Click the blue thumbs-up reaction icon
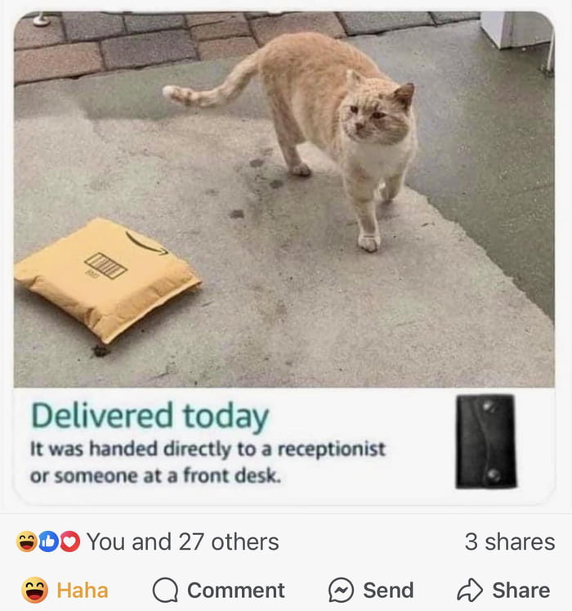Image resolution: width=572 pixels, height=611 pixels. 48,541
